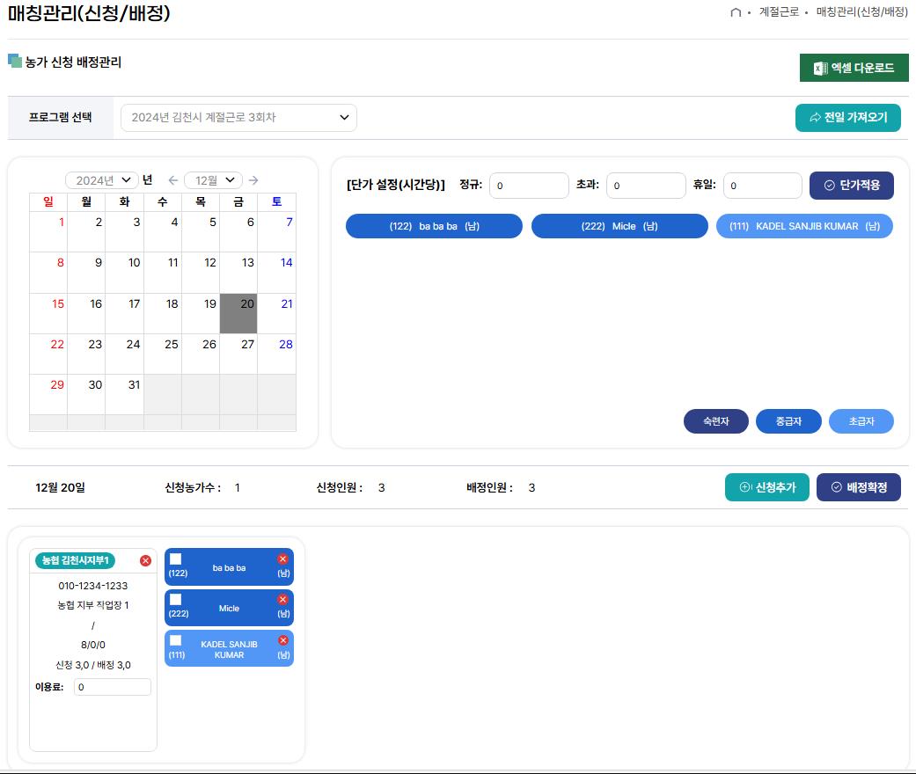Screen dimensions: 916x774
Task: Remove worker ba ba ba via red X
Action: (282, 559)
